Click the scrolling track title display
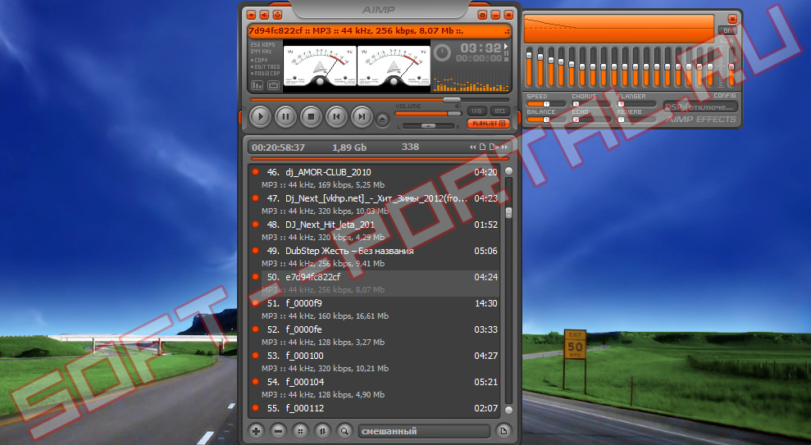Screen dimensions: 811x445 pos(379,31)
